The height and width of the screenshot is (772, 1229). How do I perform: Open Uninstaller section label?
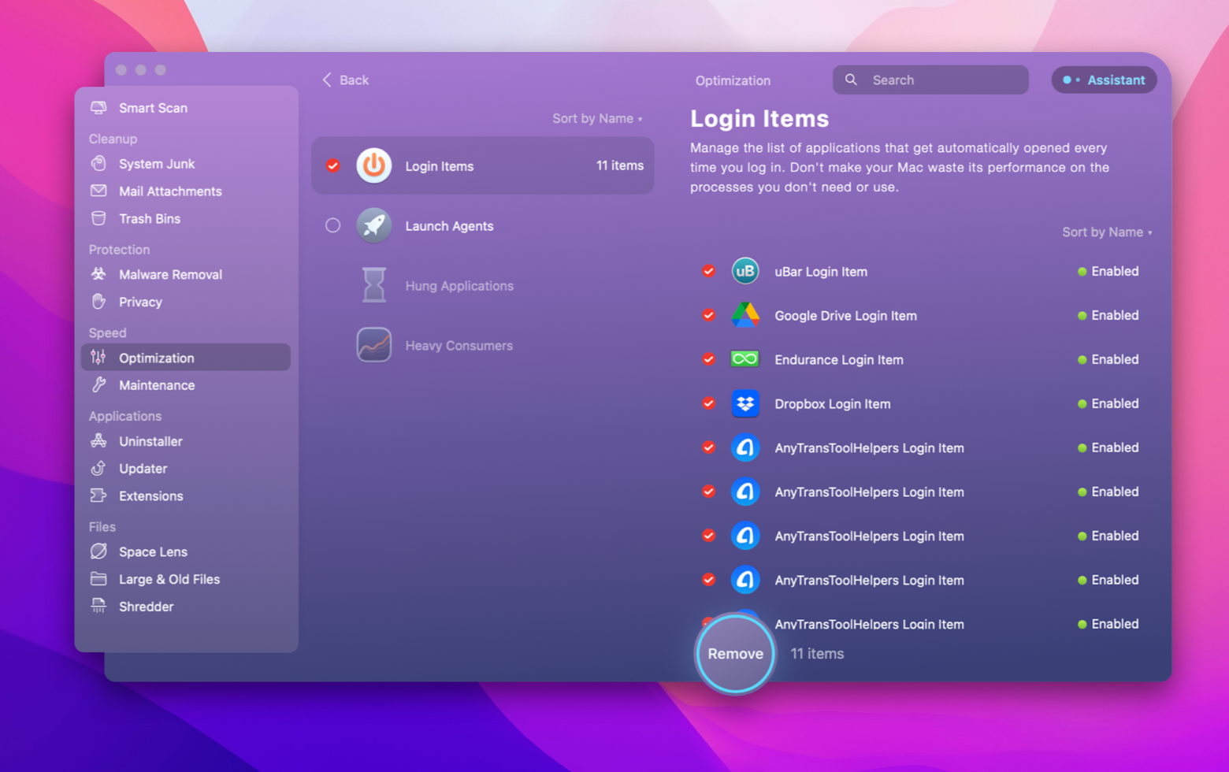pyautogui.click(x=150, y=441)
